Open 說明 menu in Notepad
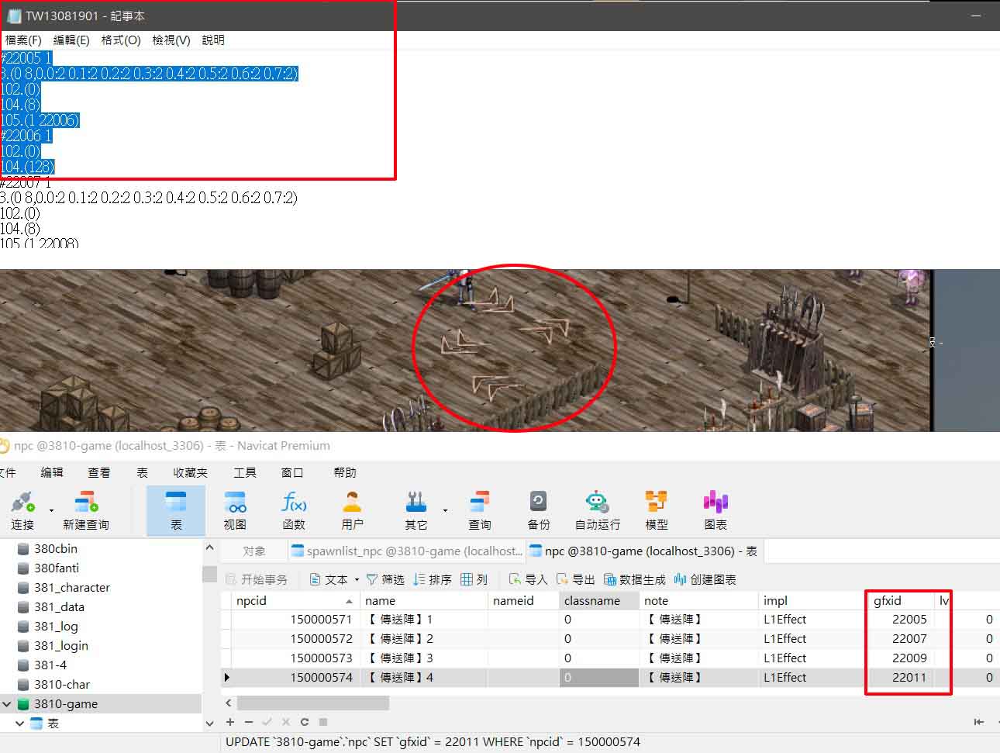This screenshot has height=753, width=1000. point(213,40)
